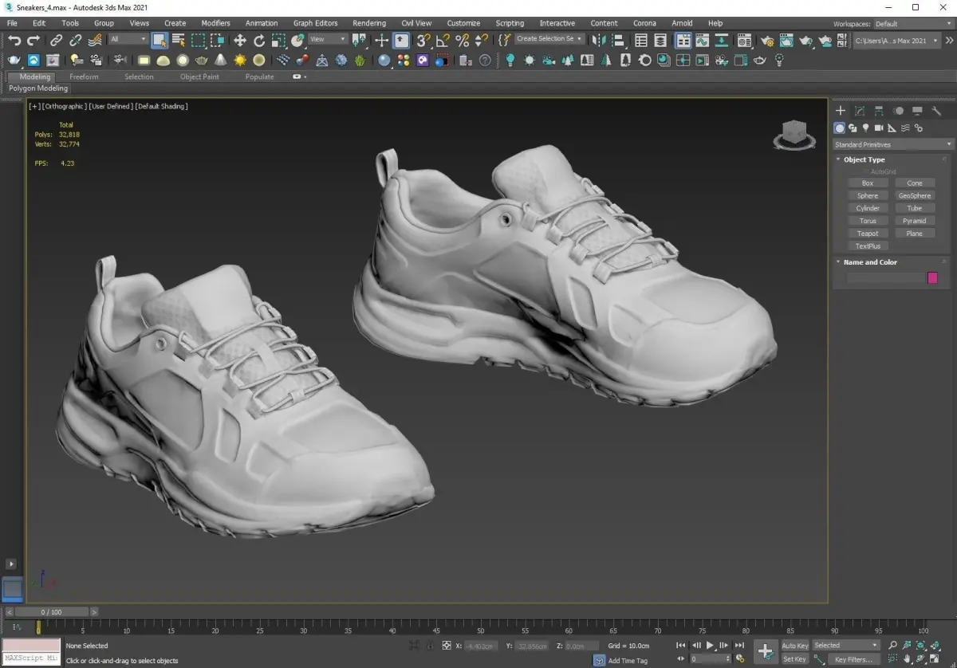Viewport: 957px width, 668px height.
Task: Select the Select and Move tool
Action: (240, 40)
